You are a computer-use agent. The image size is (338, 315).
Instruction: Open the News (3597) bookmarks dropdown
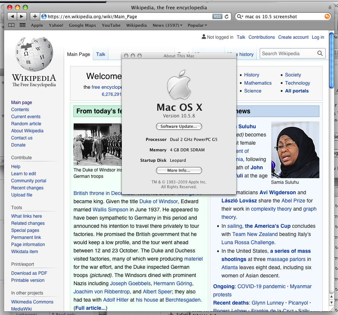(167, 25)
